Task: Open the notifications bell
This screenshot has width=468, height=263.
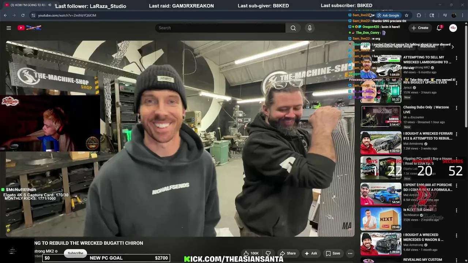Action: click(x=439, y=28)
